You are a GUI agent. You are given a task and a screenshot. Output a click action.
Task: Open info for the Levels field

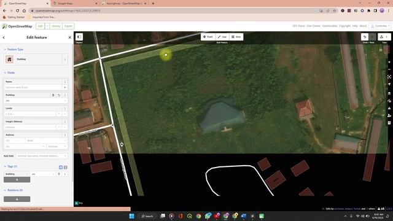click(65, 108)
